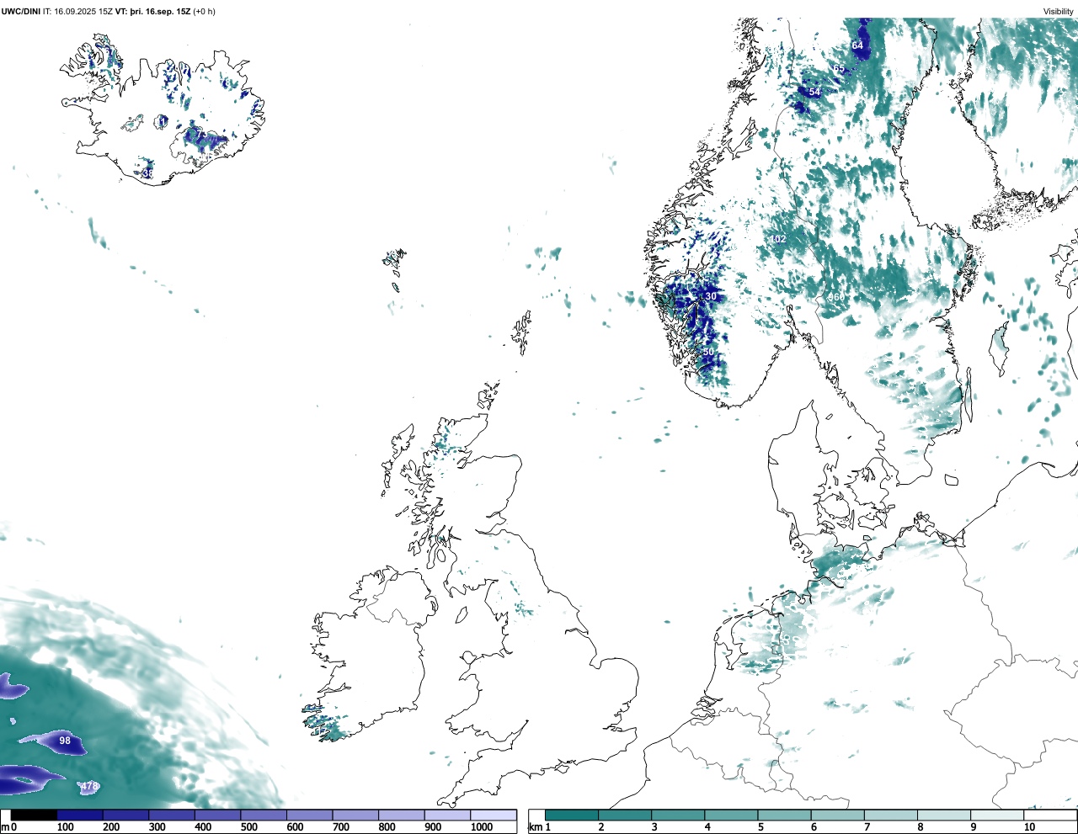The image size is (1078, 834).
Task: Click the 1000 tick label on the metres scale
Action: click(482, 827)
